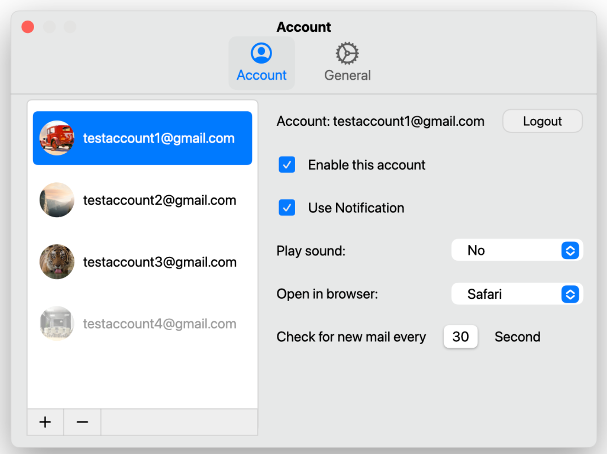Click the red truck avatar for testaccount1

57,138
